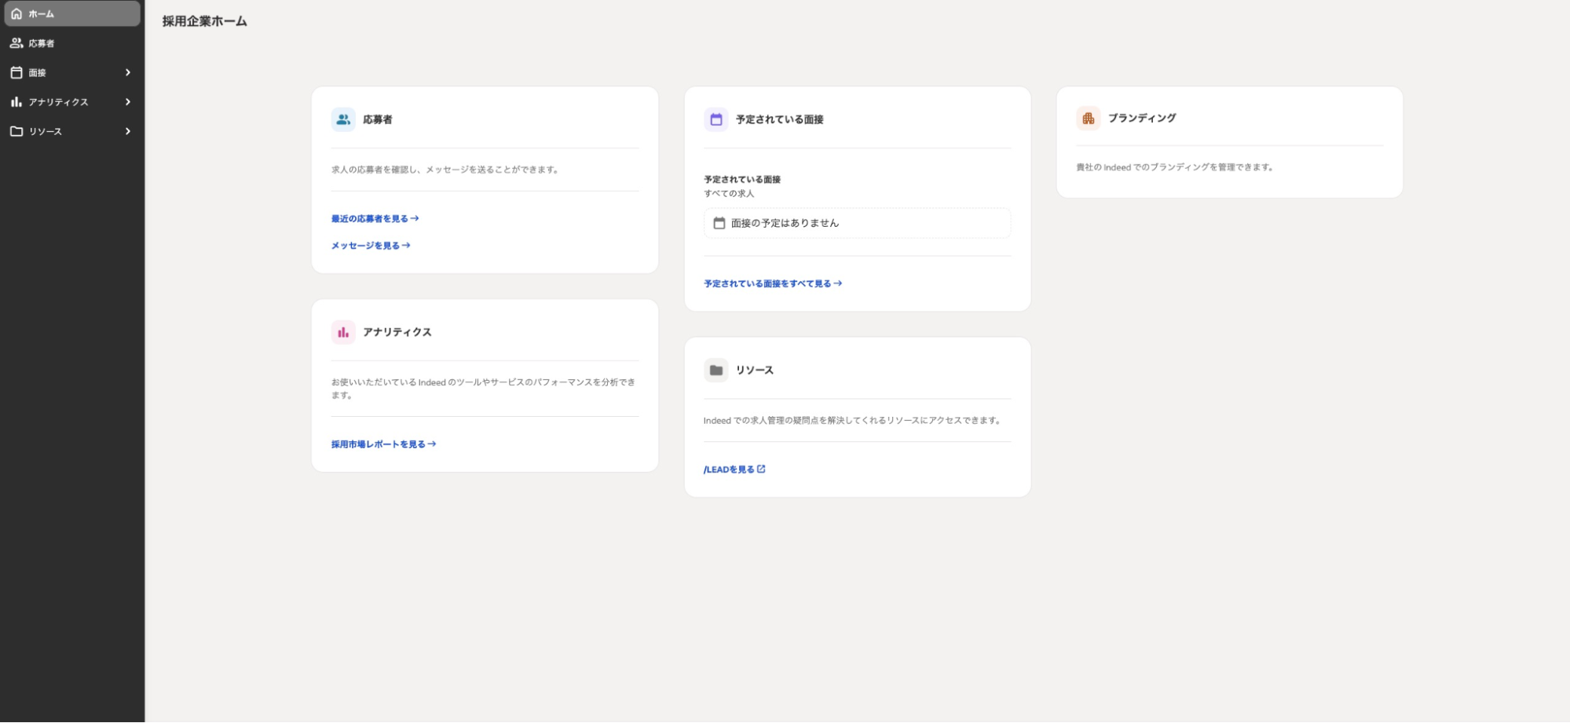The width and height of the screenshot is (1570, 723).
Task: Select リソース label in the sidebar menu
Action: coord(46,131)
